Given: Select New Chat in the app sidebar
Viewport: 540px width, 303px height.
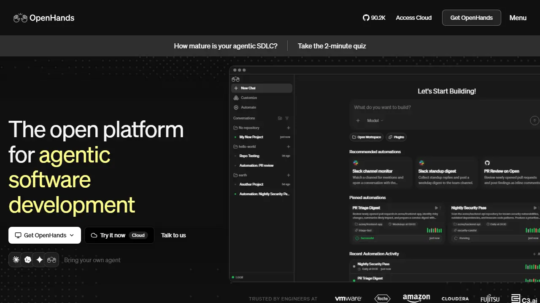Looking at the screenshot, I should coord(262,88).
